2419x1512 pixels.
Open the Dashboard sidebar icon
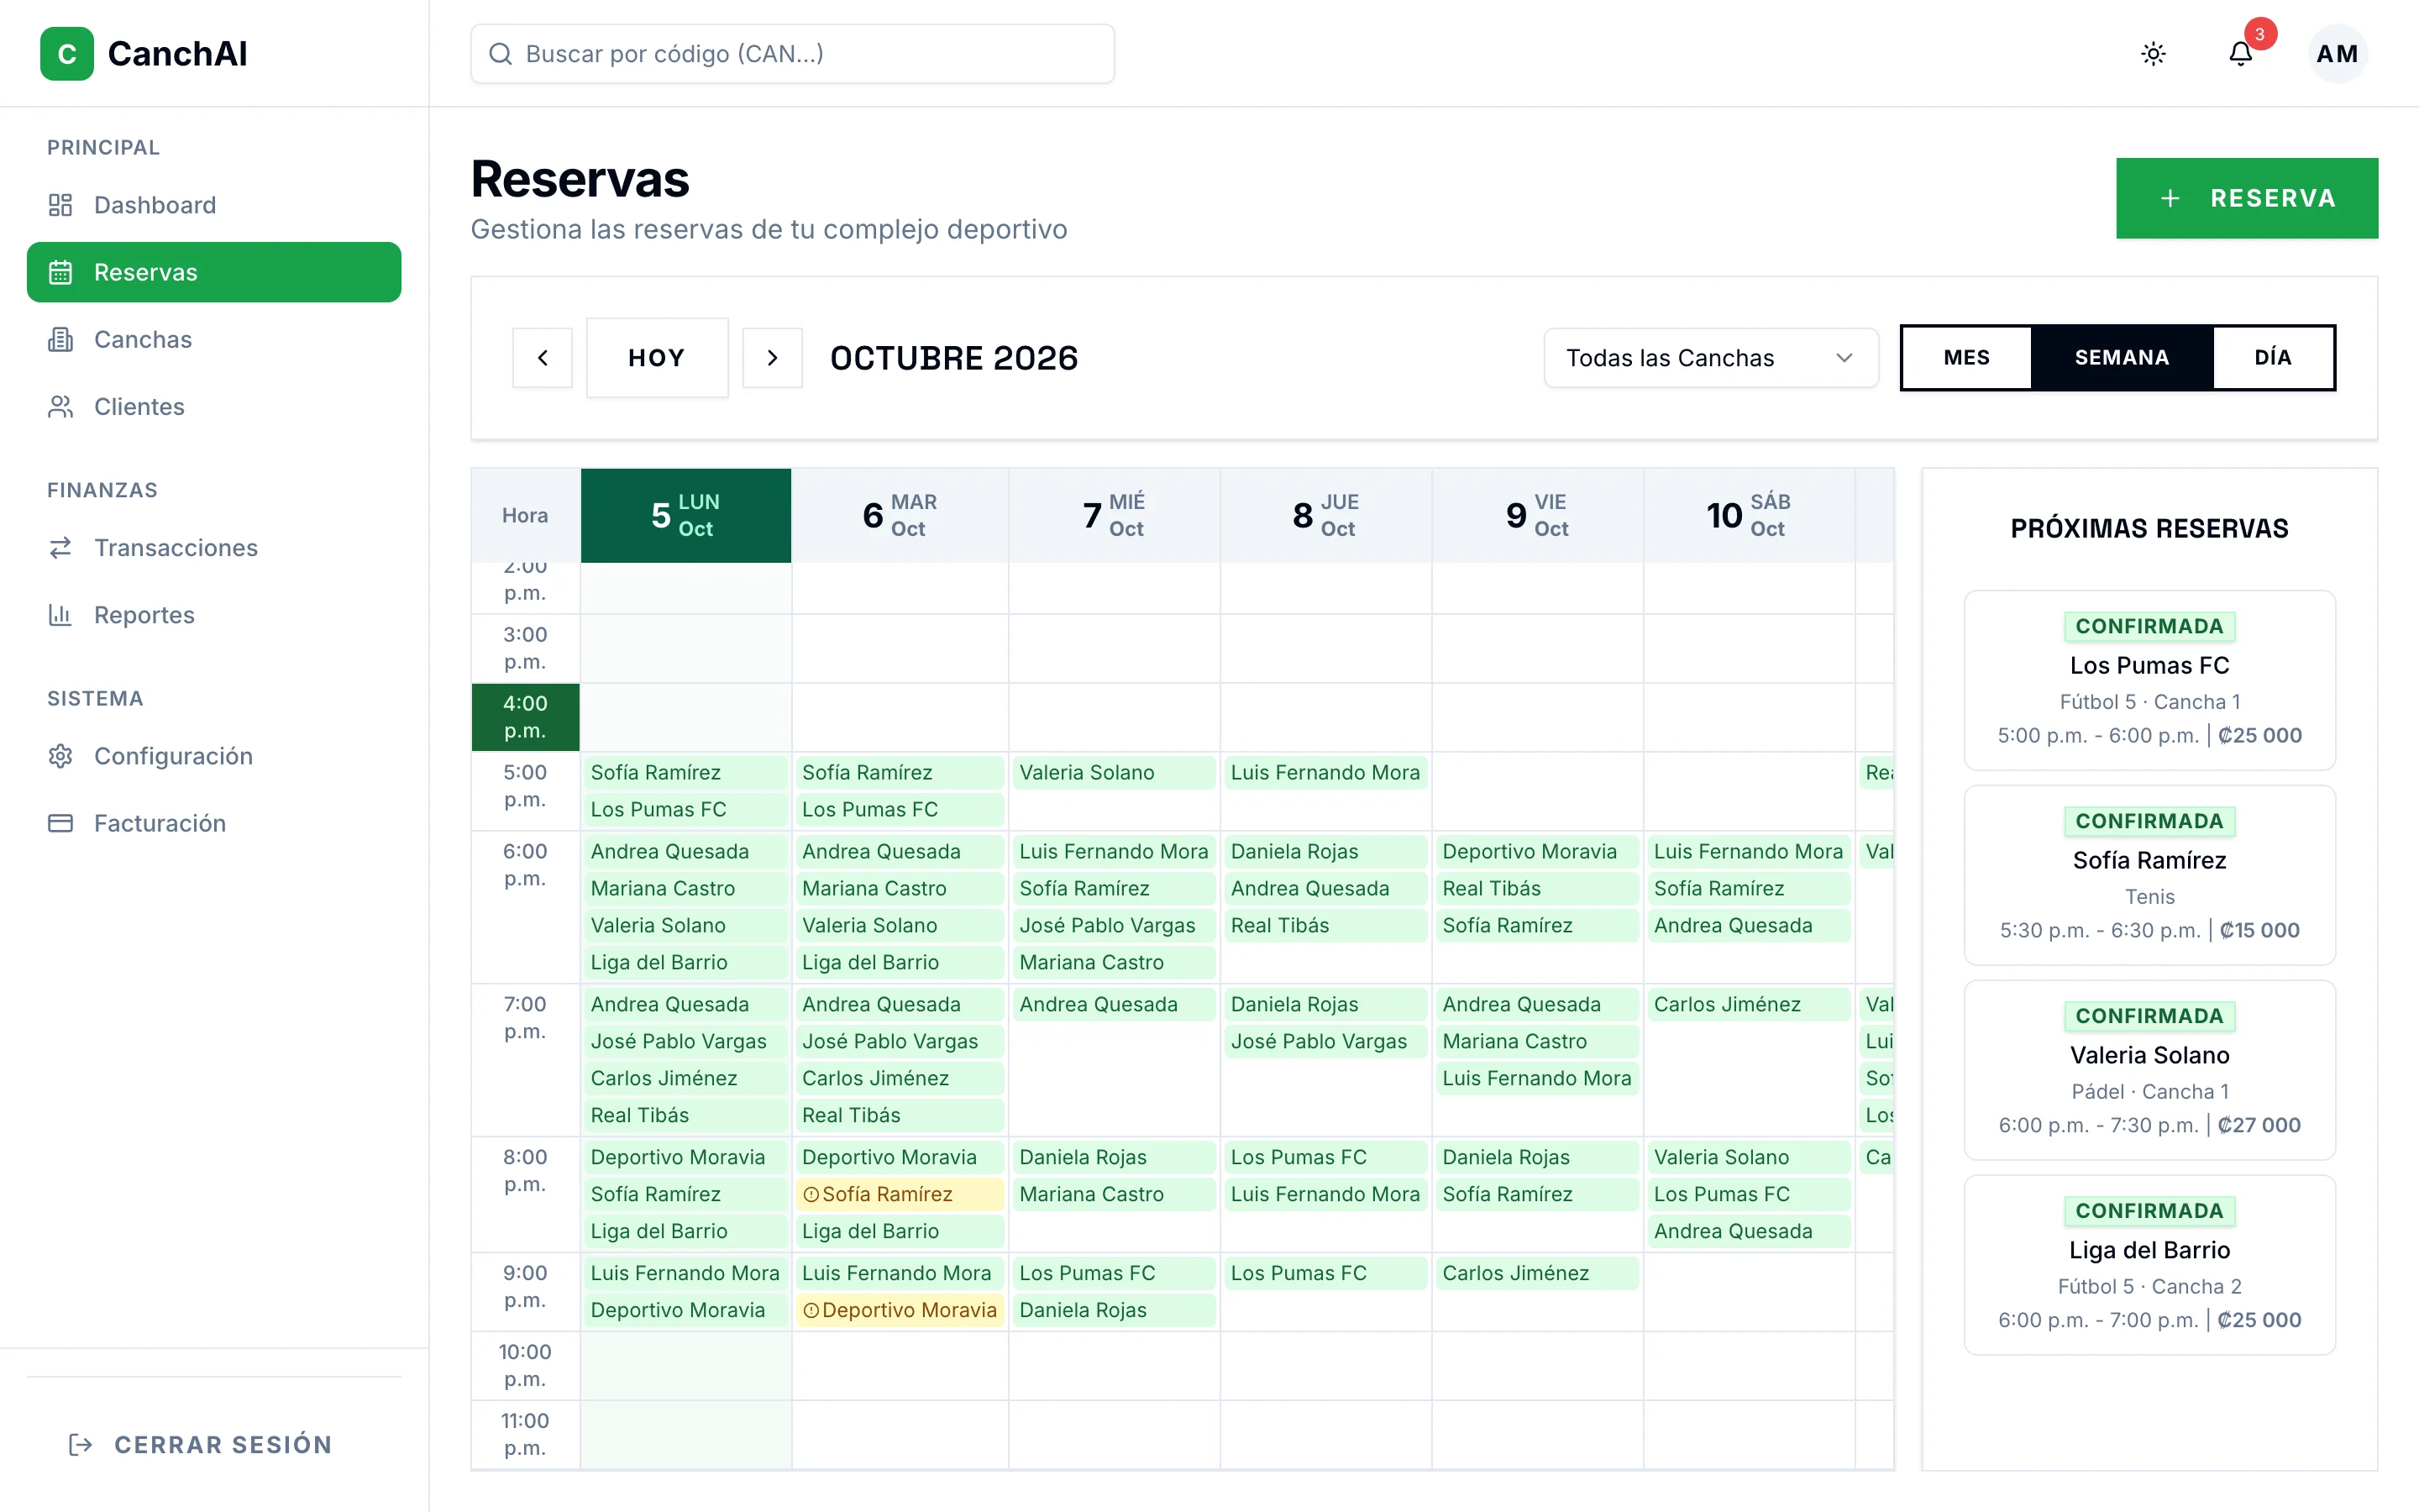tap(61, 205)
